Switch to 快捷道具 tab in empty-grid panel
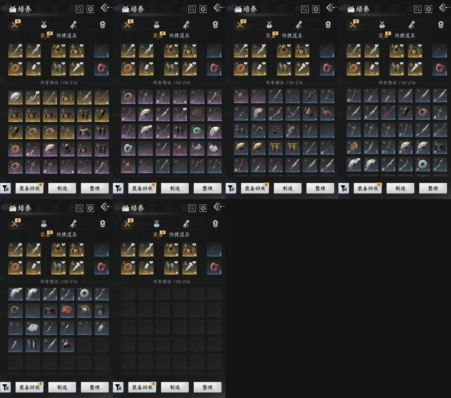451x398 pixels. tap(179, 235)
